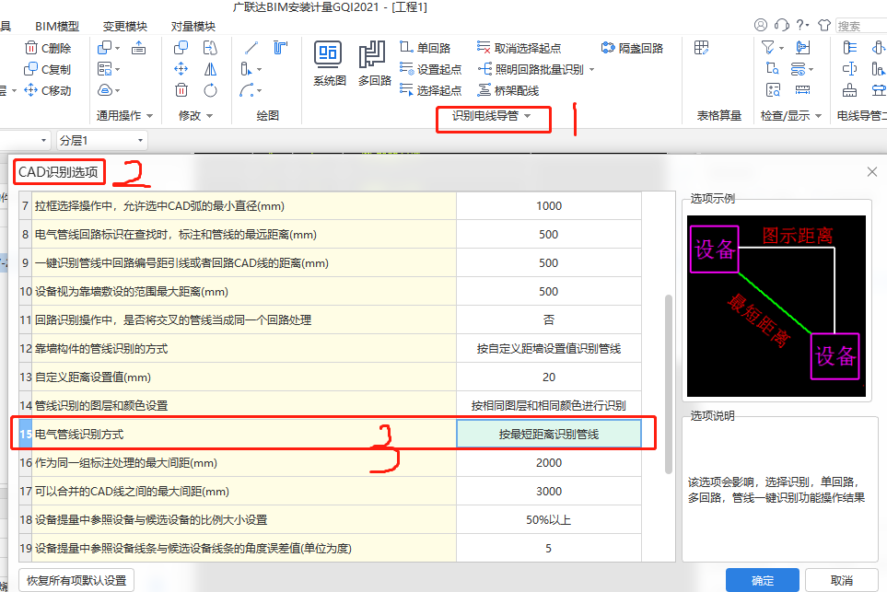Click value 20 for 自定义距离设置值
The width and height of the screenshot is (887, 592).
click(549, 377)
